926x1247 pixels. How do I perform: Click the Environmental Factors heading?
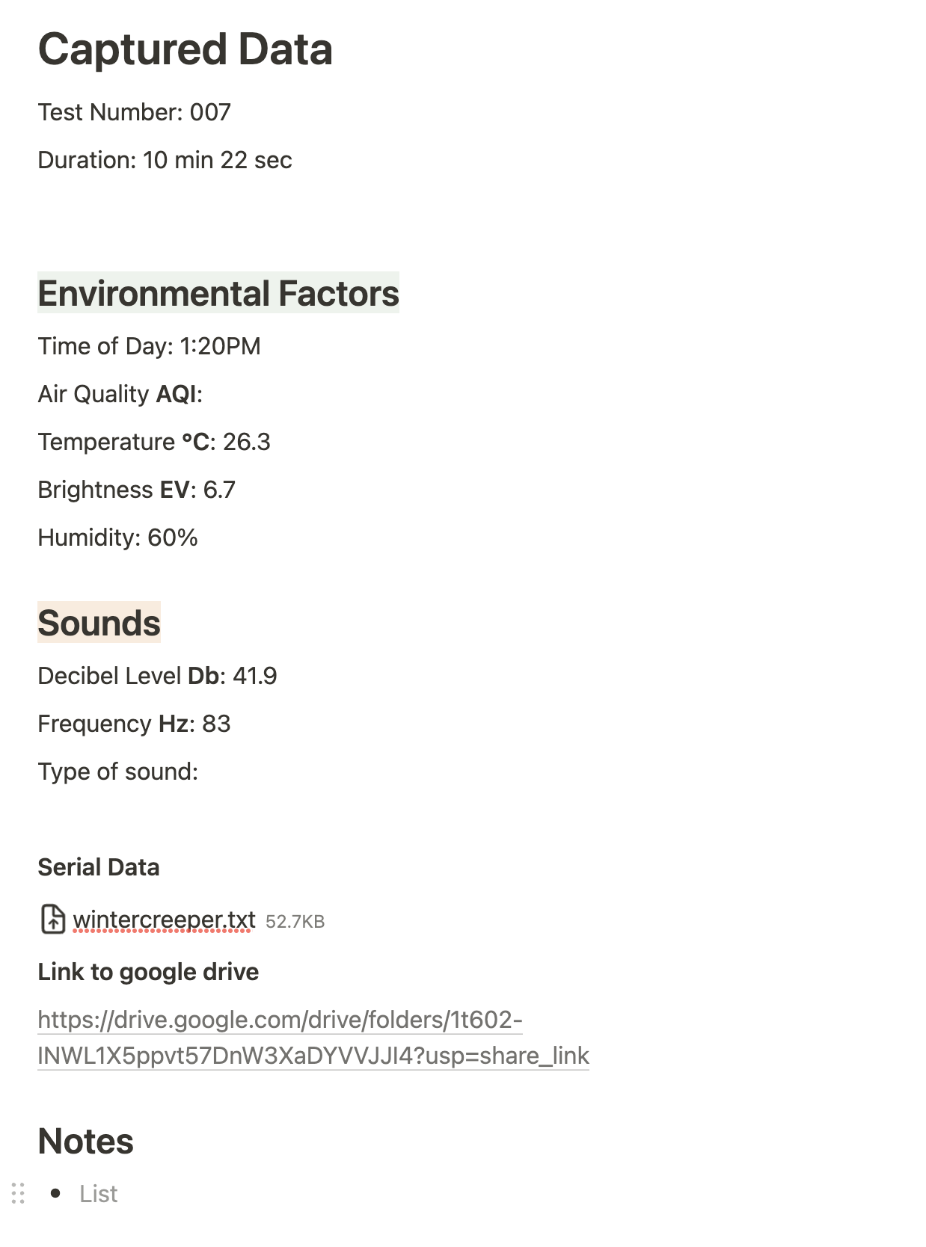tap(218, 293)
